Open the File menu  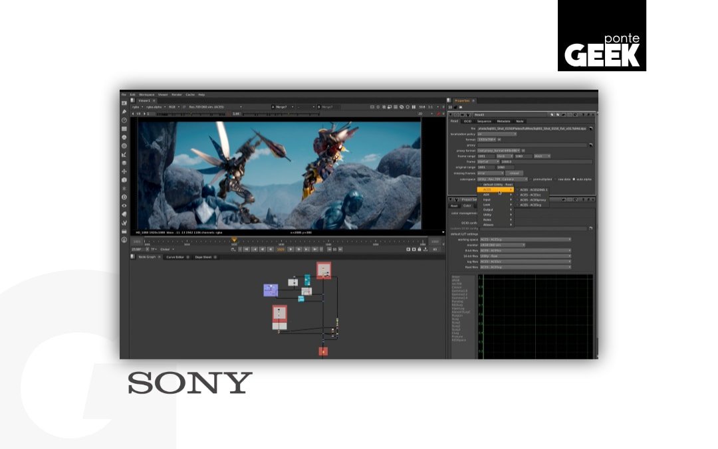[x=124, y=95]
